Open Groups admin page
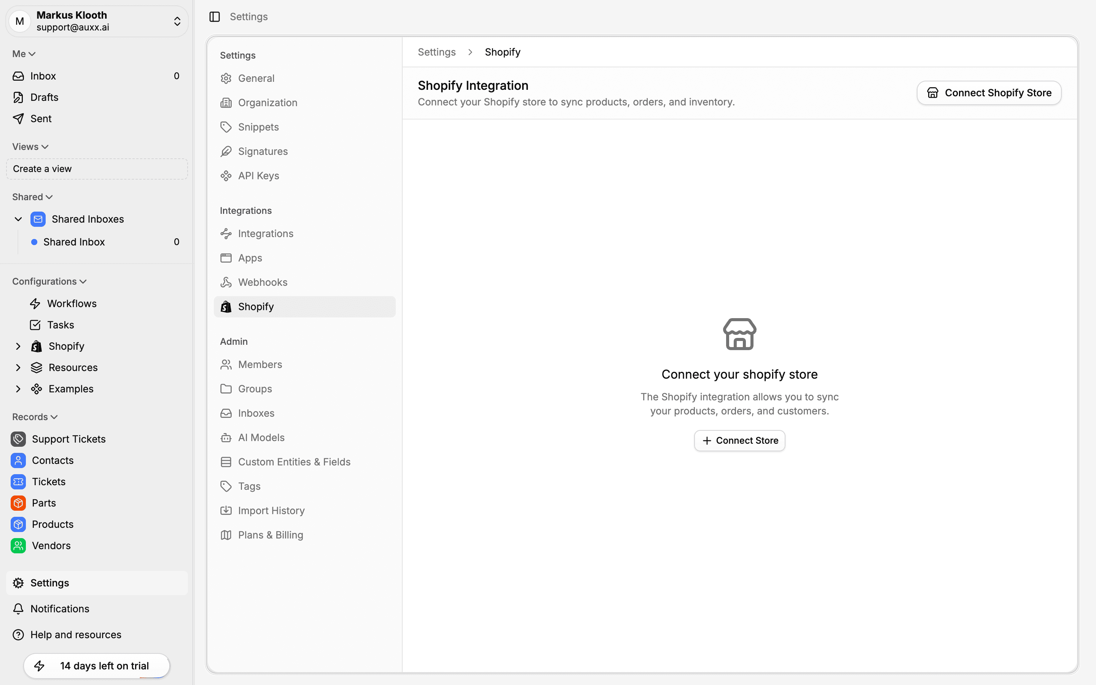1096x685 pixels. (304, 389)
